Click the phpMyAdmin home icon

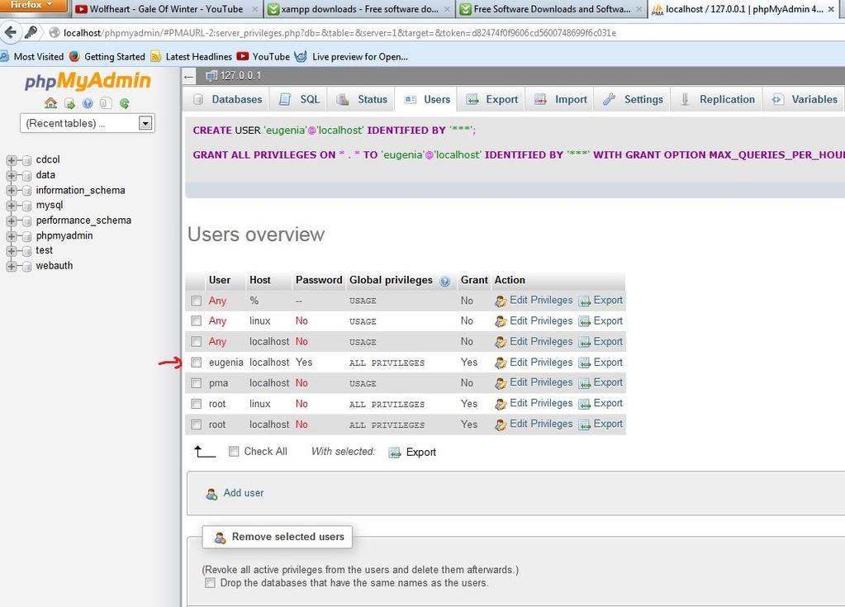point(50,103)
